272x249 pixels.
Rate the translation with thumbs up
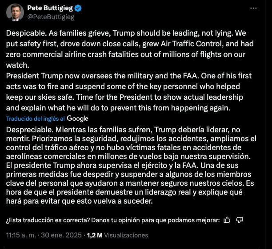coord(228,220)
